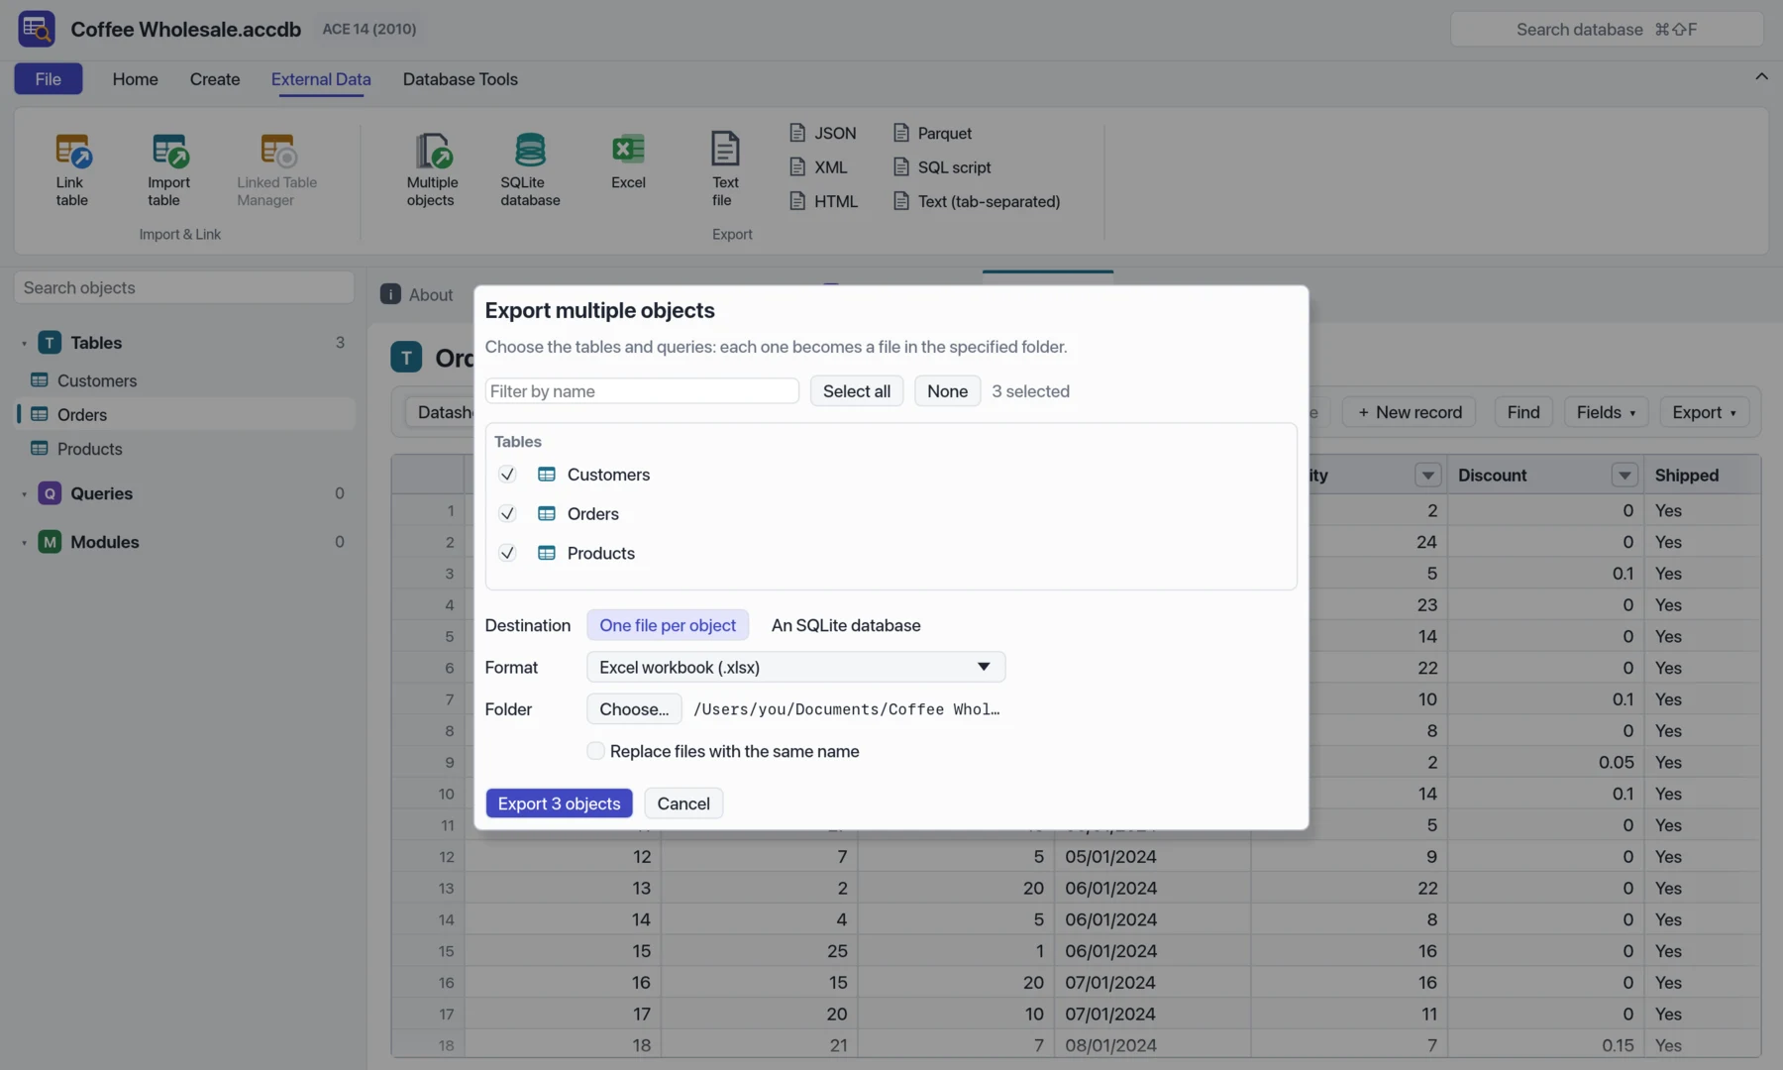Screen dimensions: 1783x1070
Task: Expand the Queries group in sidebar
Action: click(24, 493)
